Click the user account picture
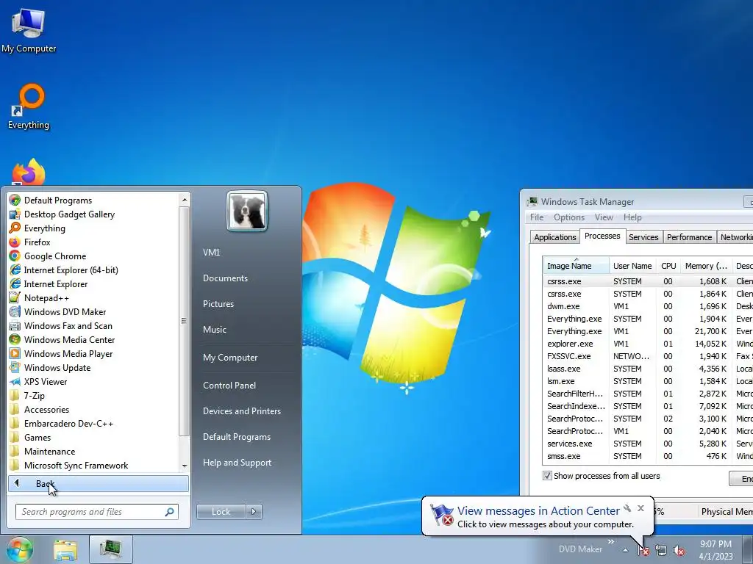The width and height of the screenshot is (753, 564). click(247, 211)
